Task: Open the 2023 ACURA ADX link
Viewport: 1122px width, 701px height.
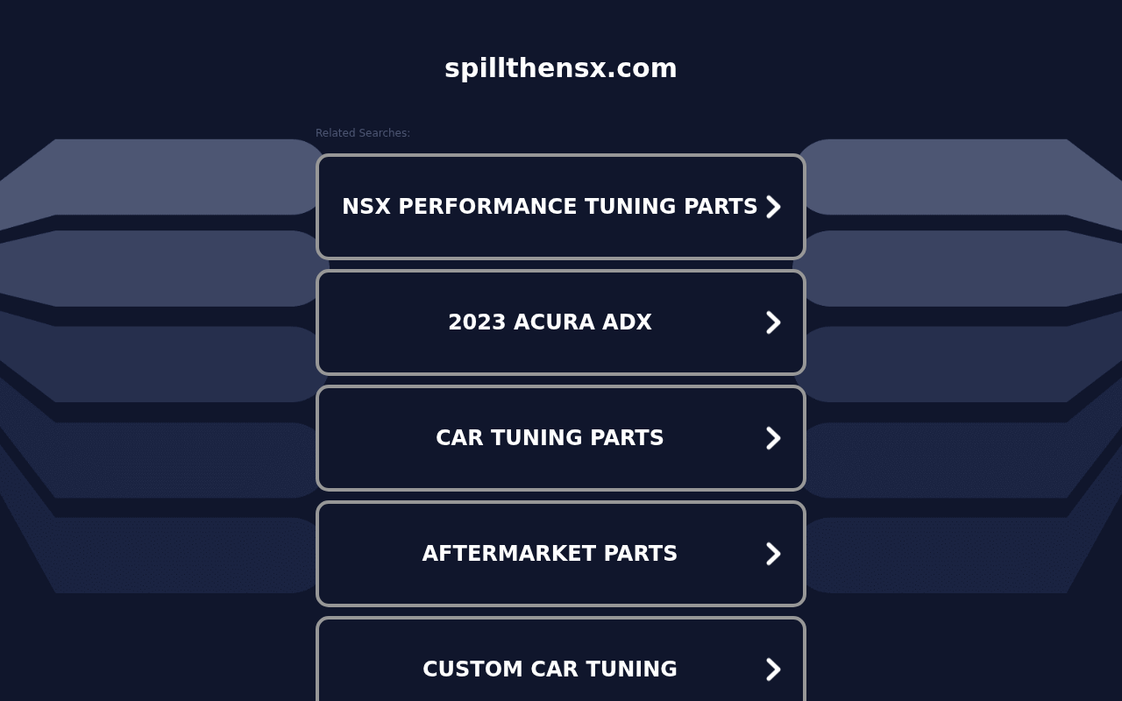Action: pos(550,322)
